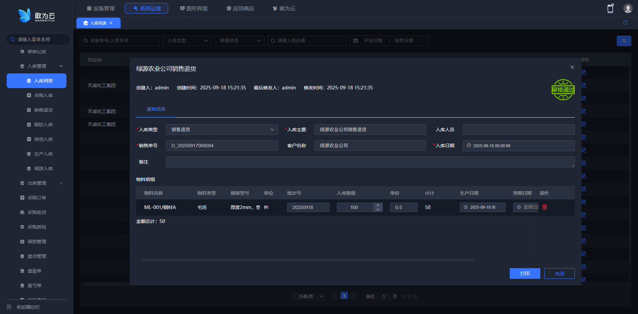Open the 入库日期 date picker
The image size is (638, 314).
519,146
